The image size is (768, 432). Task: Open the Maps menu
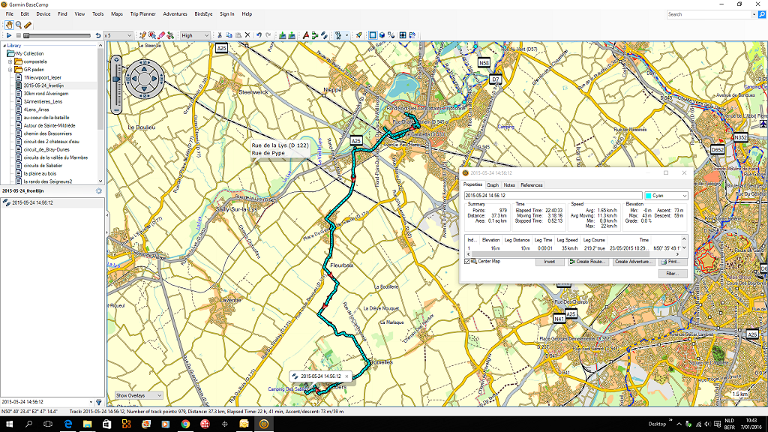coord(116,14)
